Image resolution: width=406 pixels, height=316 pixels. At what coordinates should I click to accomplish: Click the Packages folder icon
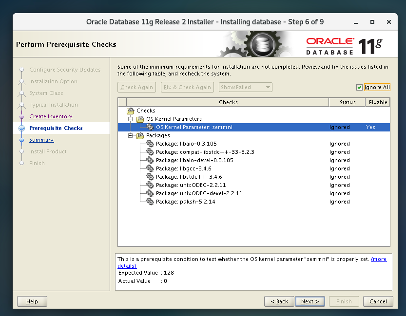[140, 135]
